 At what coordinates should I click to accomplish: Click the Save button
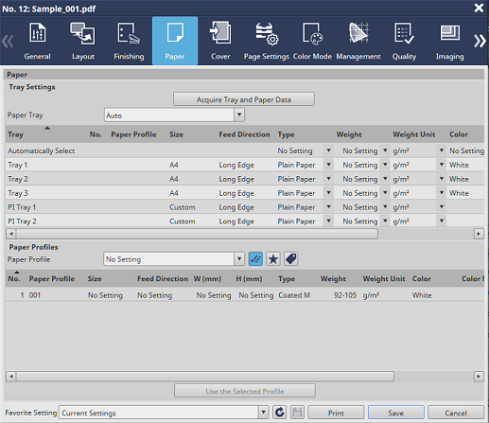pyautogui.click(x=395, y=413)
